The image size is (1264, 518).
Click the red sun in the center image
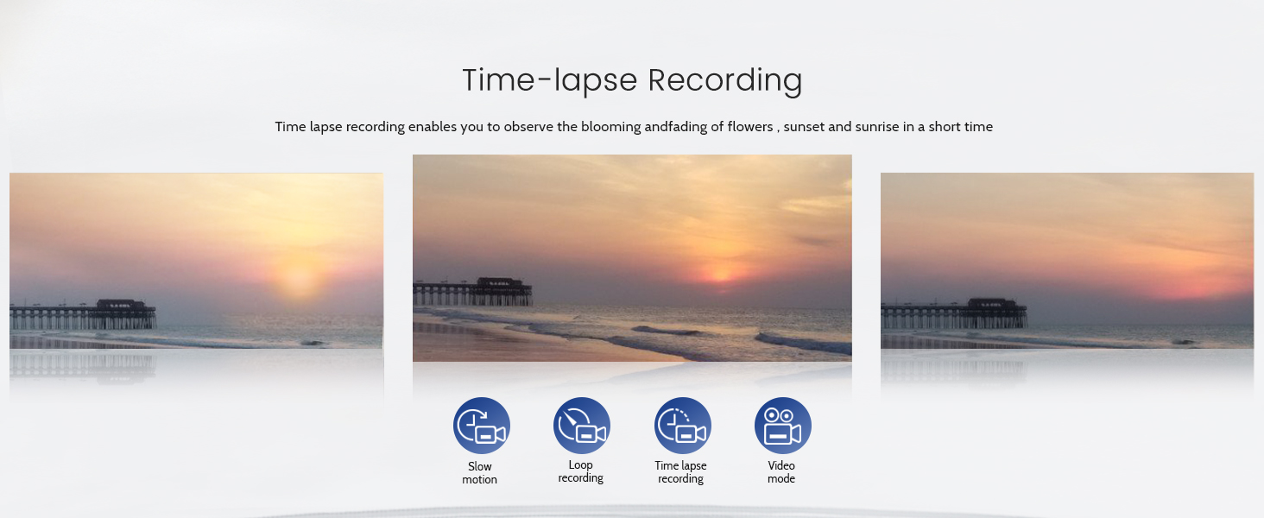[718, 272]
